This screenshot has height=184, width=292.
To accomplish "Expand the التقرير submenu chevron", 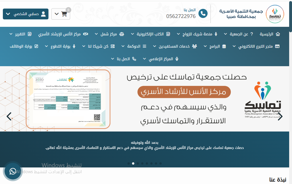I will coord(11,34).
